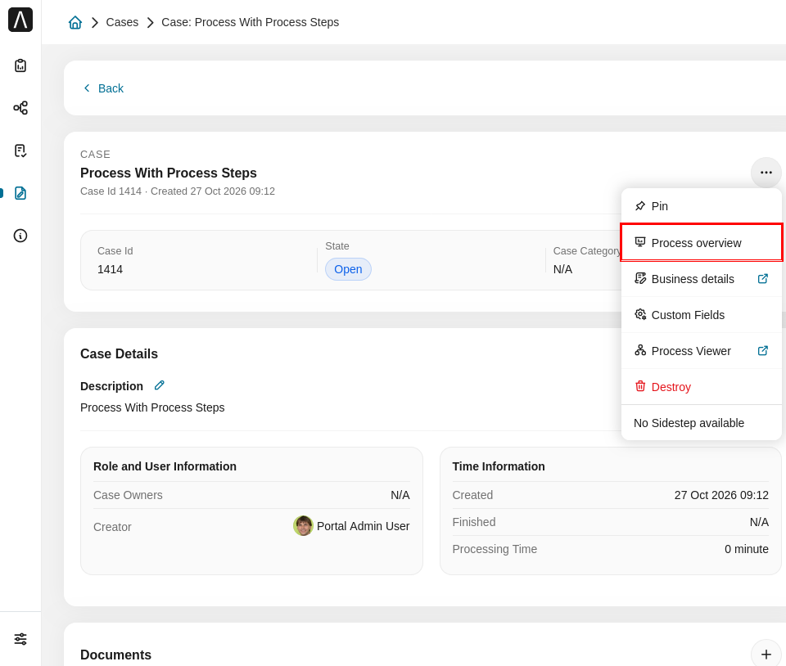Click the red trash icon beside Destroy
The image size is (786, 666).
point(640,386)
